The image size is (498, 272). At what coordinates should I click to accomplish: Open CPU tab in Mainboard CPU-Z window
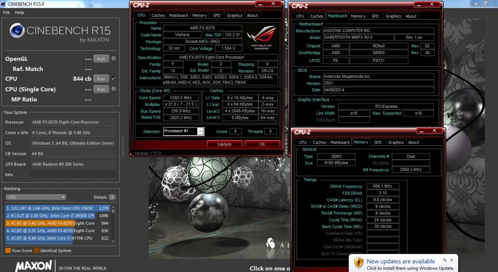[300, 16]
